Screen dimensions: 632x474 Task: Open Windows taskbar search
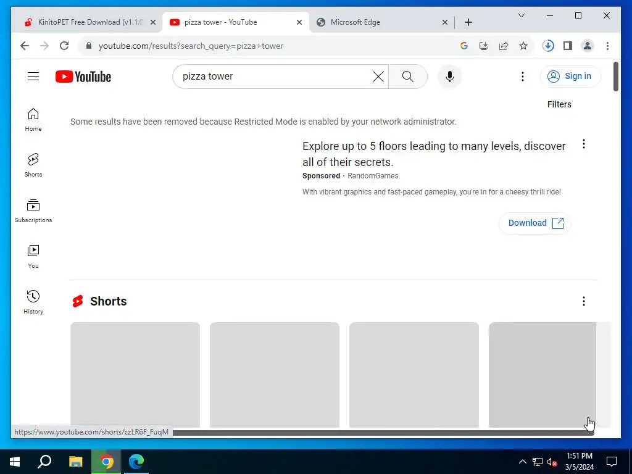coord(44,462)
